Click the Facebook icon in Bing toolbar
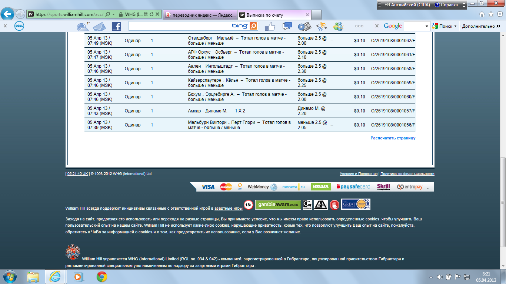Image resolution: width=506 pixels, height=284 pixels. tap(116, 26)
